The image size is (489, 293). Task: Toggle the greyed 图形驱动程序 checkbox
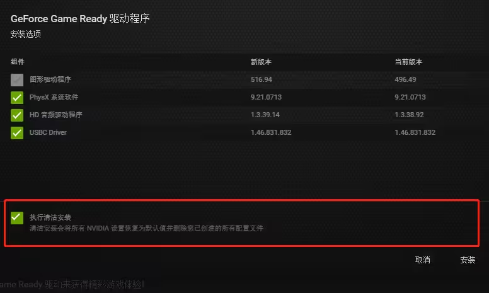click(17, 80)
